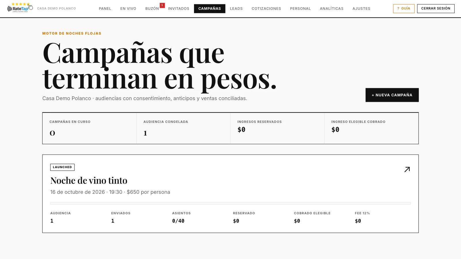Click the Asientos value 0/40
This screenshot has height=259, width=461.
click(x=178, y=221)
